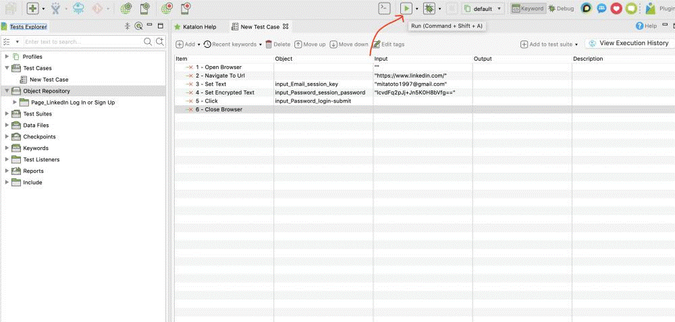Select step 4 - Set Encrypted Text
675x322 pixels.
point(225,92)
